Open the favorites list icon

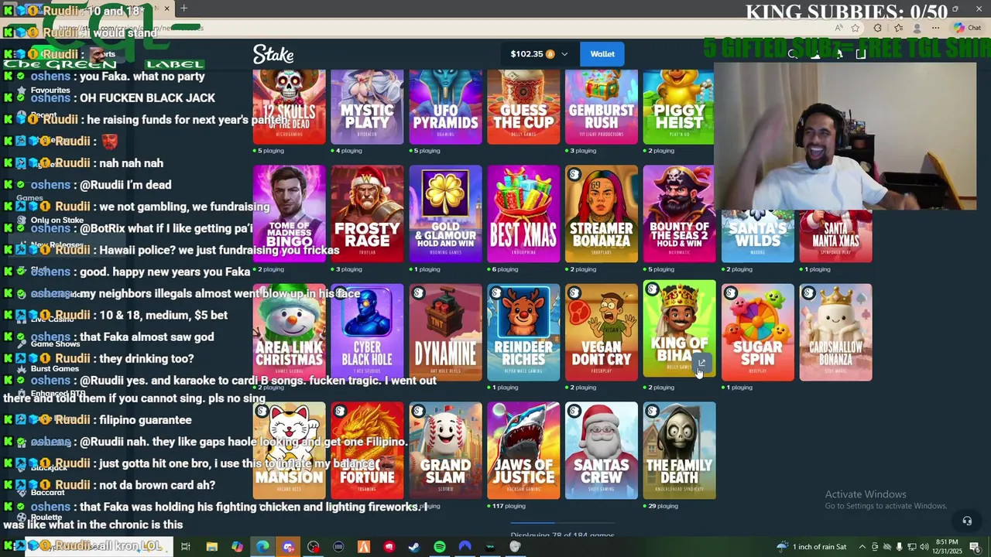(x=897, y=28)
